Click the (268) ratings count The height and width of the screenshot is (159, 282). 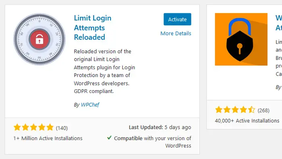(x=263, y=110)
